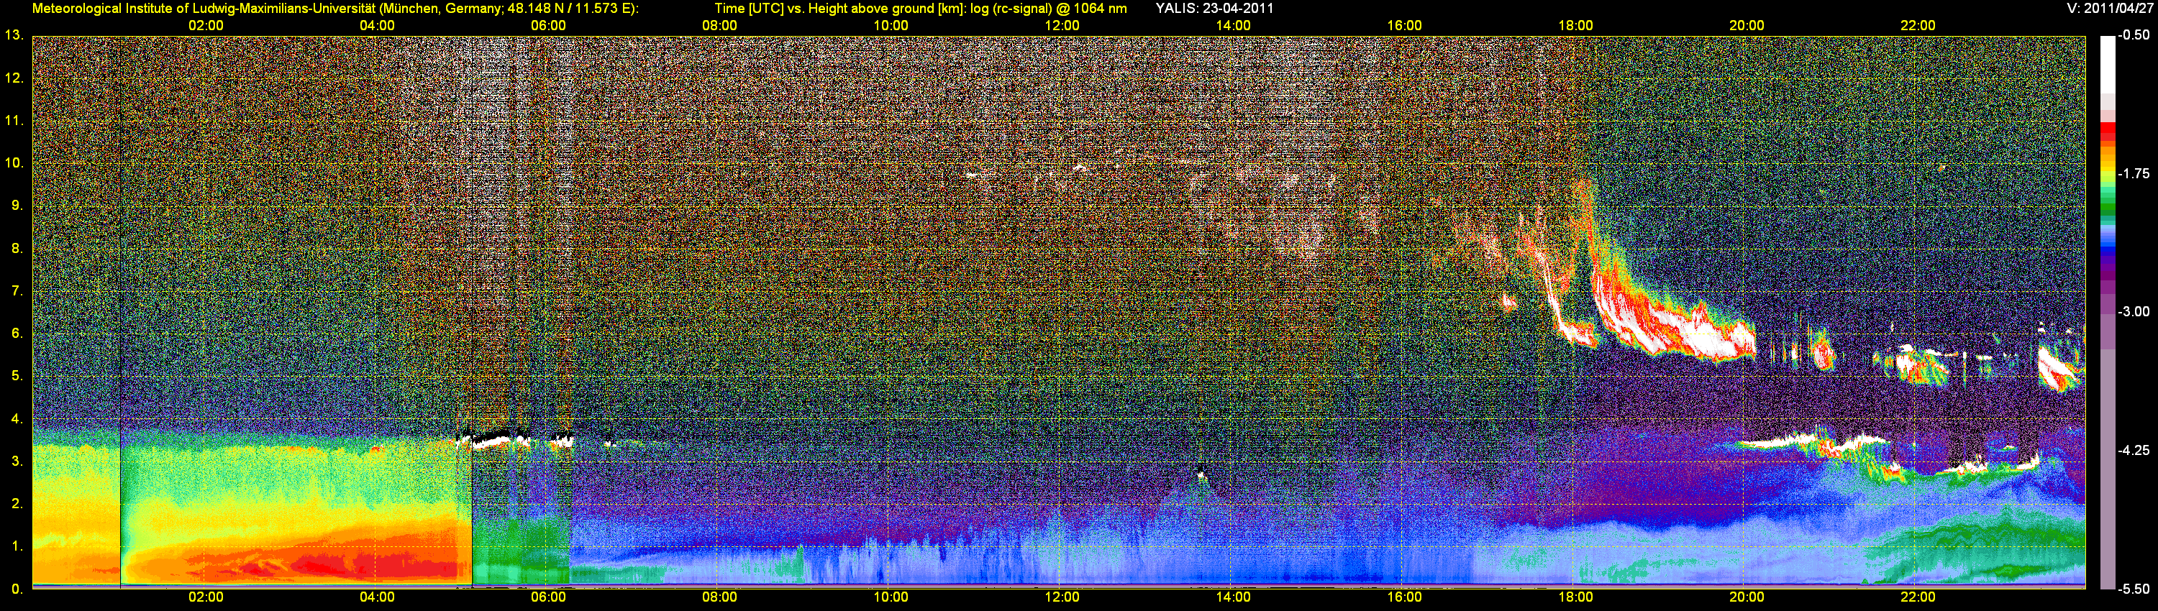The width and height of the screenshot is (2158, 611).
Task: Click the 'YALIS: 23-04-2011' label
Action: (x=1215, y=9)
